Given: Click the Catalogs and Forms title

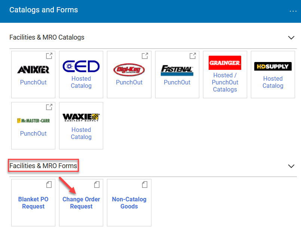Looking at the screenshot, I should (44, 10).
